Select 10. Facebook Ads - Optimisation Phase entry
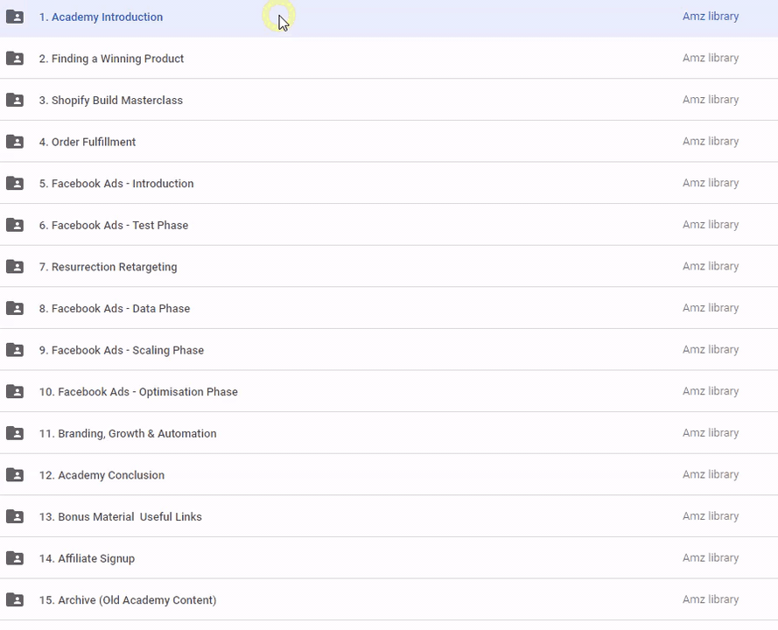The width and height of the screenshot is (778, 630). 138,392
